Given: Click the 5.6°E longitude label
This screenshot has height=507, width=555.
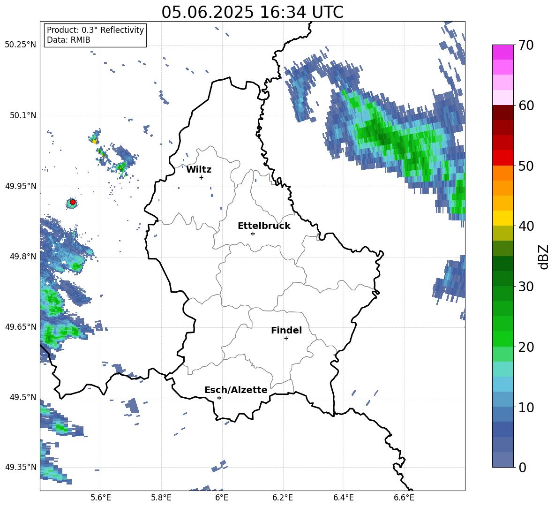Looking at the screenshot, I should point(101,498).
